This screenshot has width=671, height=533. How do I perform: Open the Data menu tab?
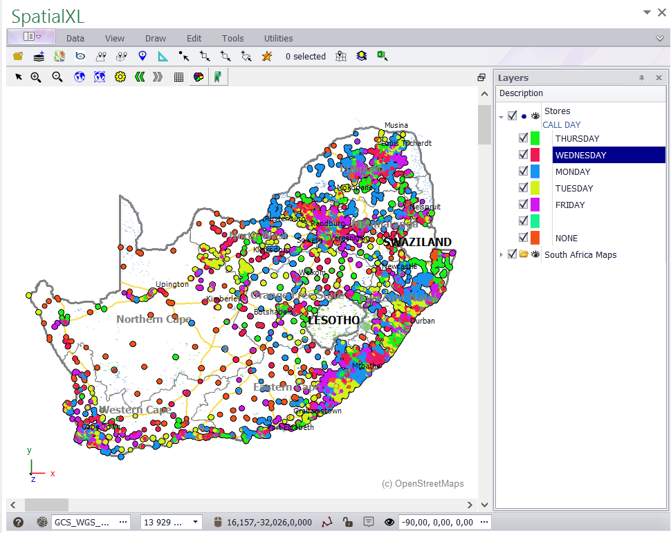75,39
